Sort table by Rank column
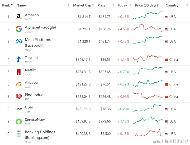Image resolution: width=190 pixels, height=145 pixels. (6, 5)
